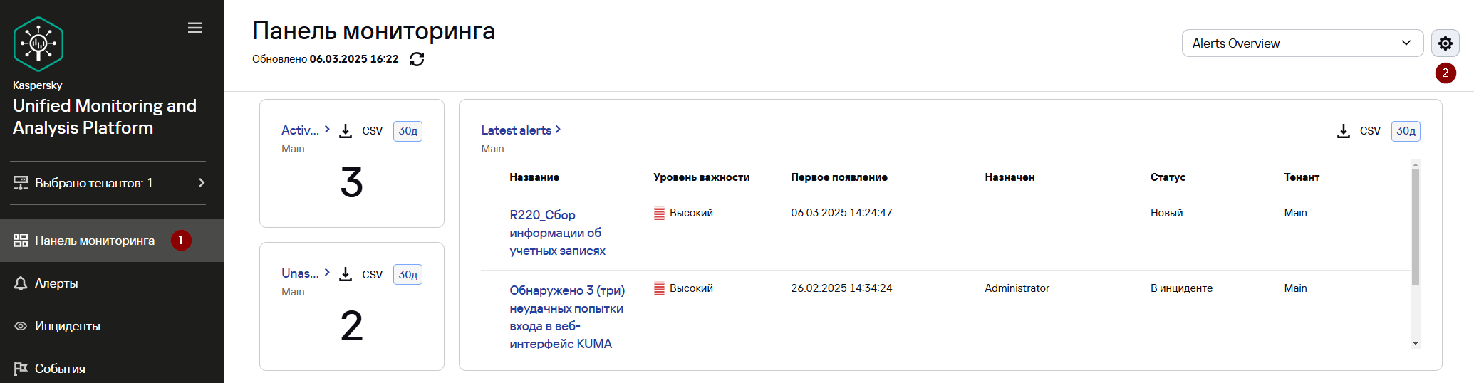Screen dimensions: 1474x383
Task: Open dashboard settings gear button
Action: point(1446,43)
